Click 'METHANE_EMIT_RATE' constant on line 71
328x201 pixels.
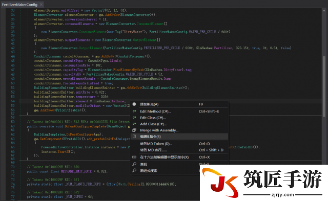pyautogui.click(x=76, y=171)
